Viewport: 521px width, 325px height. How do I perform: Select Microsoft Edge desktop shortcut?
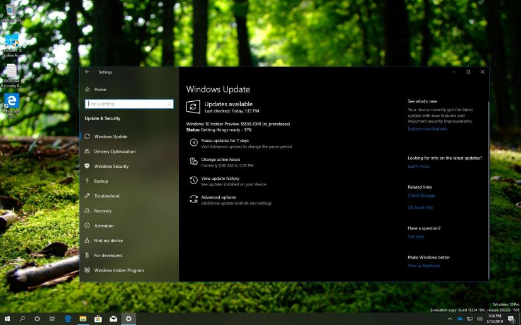click(11, 106)
